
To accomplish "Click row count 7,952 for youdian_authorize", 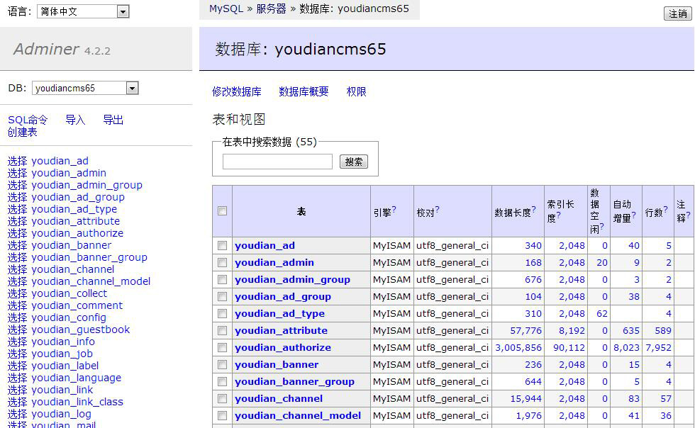I will (x=658, y=348).
